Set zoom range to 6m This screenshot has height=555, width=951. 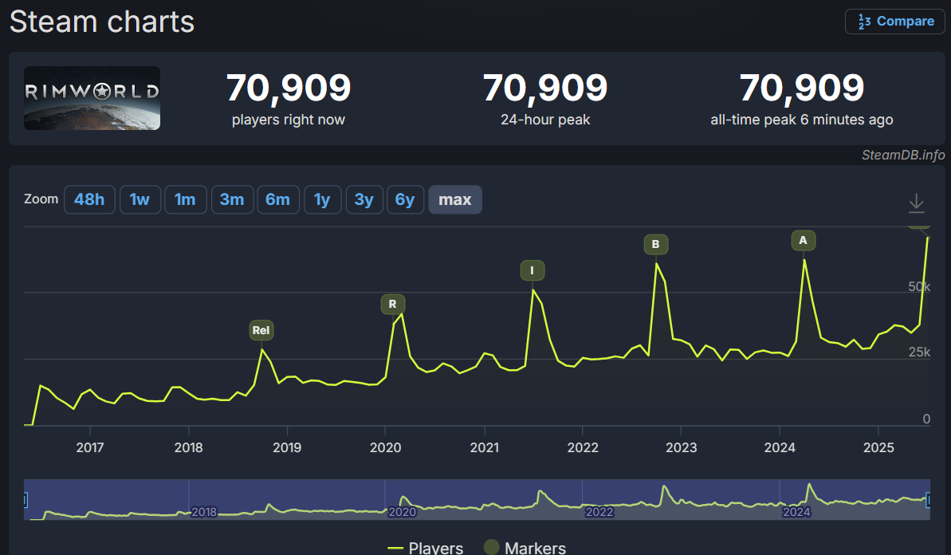pos(277,199)
